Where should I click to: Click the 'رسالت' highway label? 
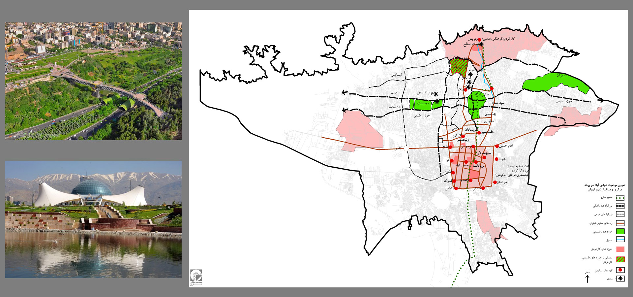(394, 107)
